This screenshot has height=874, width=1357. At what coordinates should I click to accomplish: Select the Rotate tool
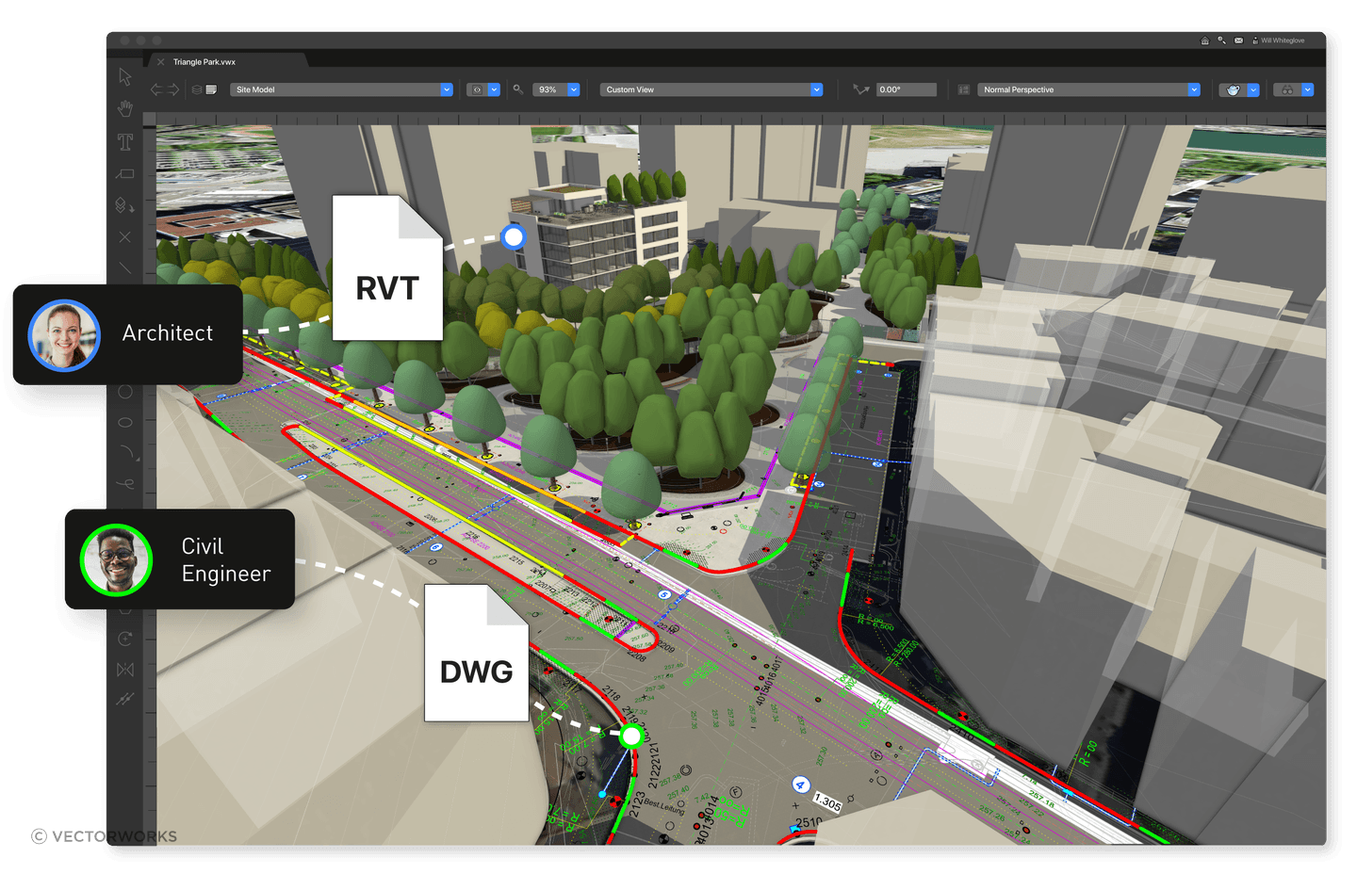[x=125, y=639]
